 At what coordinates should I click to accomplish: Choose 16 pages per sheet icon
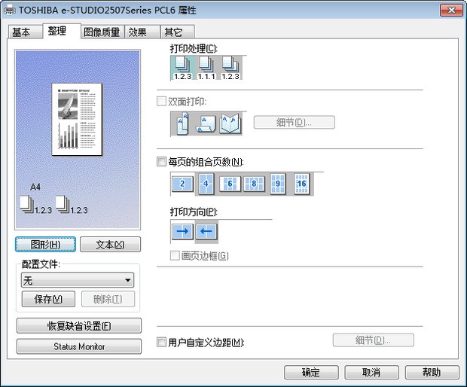pos(302,183)
